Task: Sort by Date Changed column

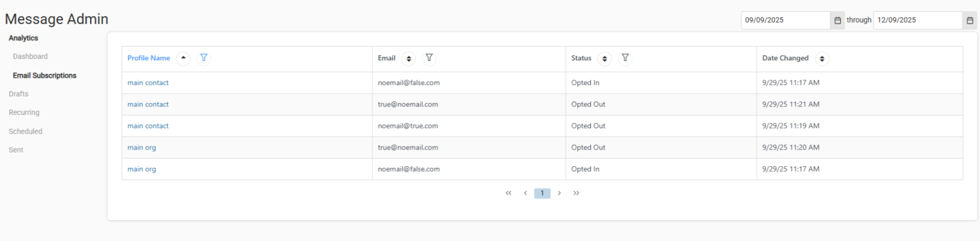Action: click(822, 59)
